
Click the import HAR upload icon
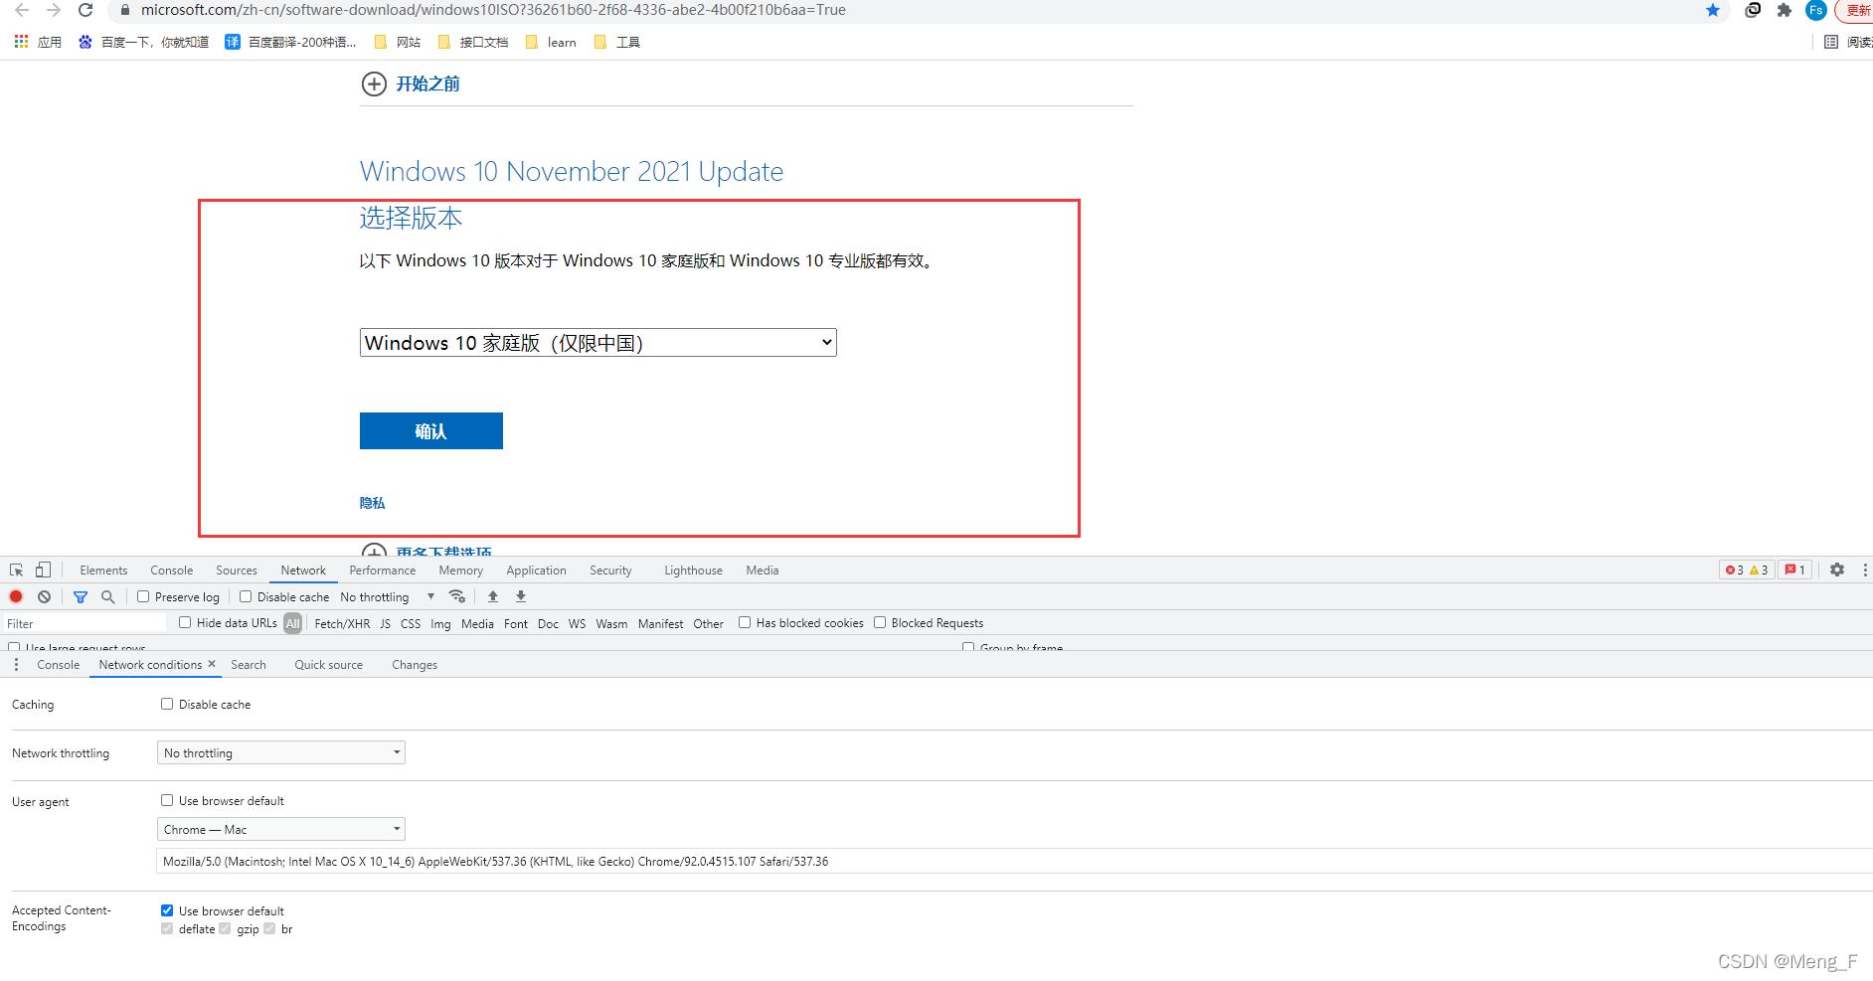[x=493, y=596]
